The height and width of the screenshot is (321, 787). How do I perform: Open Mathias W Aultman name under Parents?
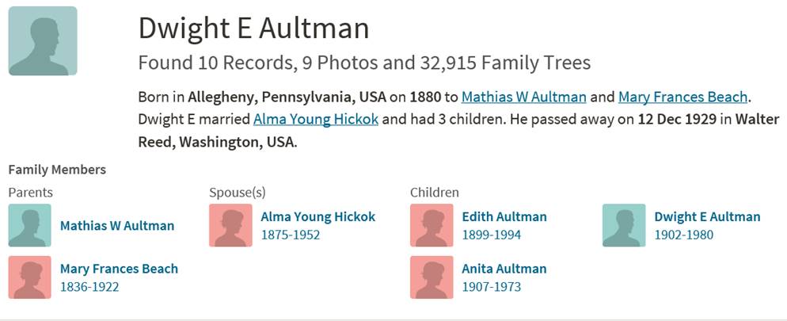117,226
